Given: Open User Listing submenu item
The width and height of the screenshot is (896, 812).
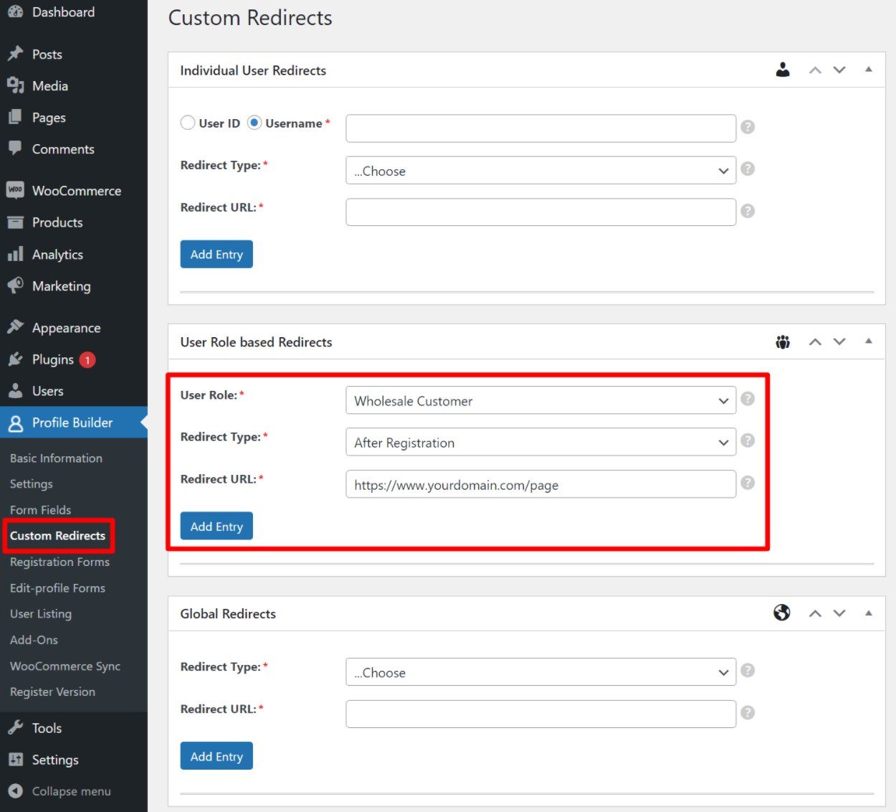Looking at the screenshot, I should click(41, 613).
